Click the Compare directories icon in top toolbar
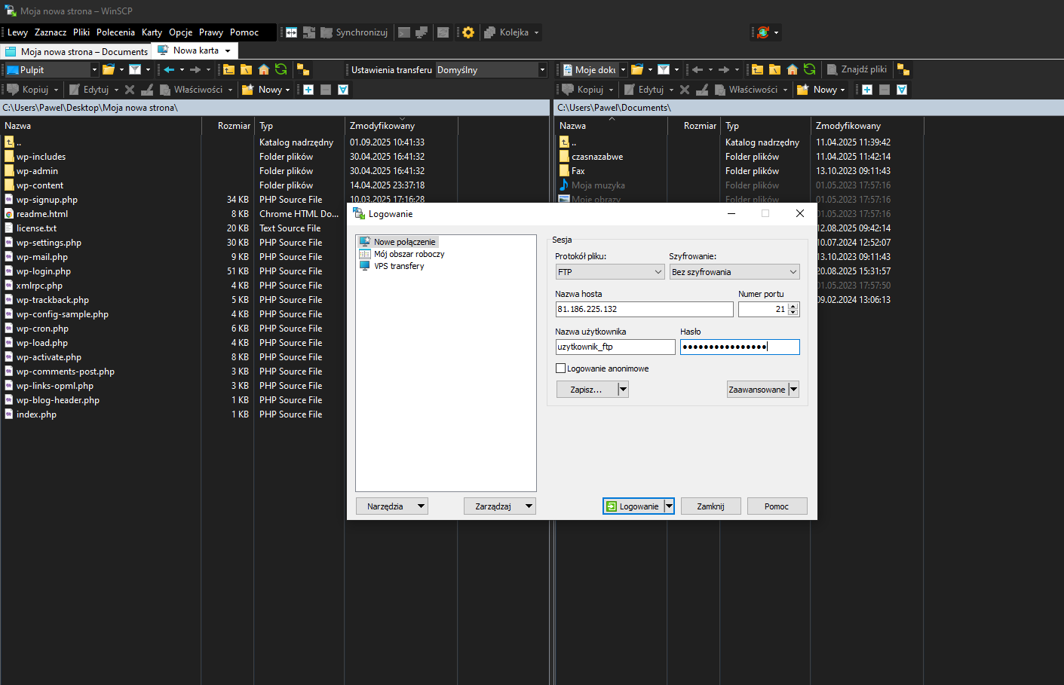1064x685 pixels. pos(291,32)
